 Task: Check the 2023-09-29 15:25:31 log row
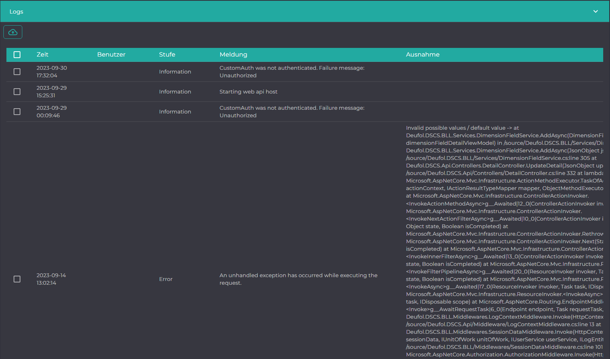(x=17, y=92)
